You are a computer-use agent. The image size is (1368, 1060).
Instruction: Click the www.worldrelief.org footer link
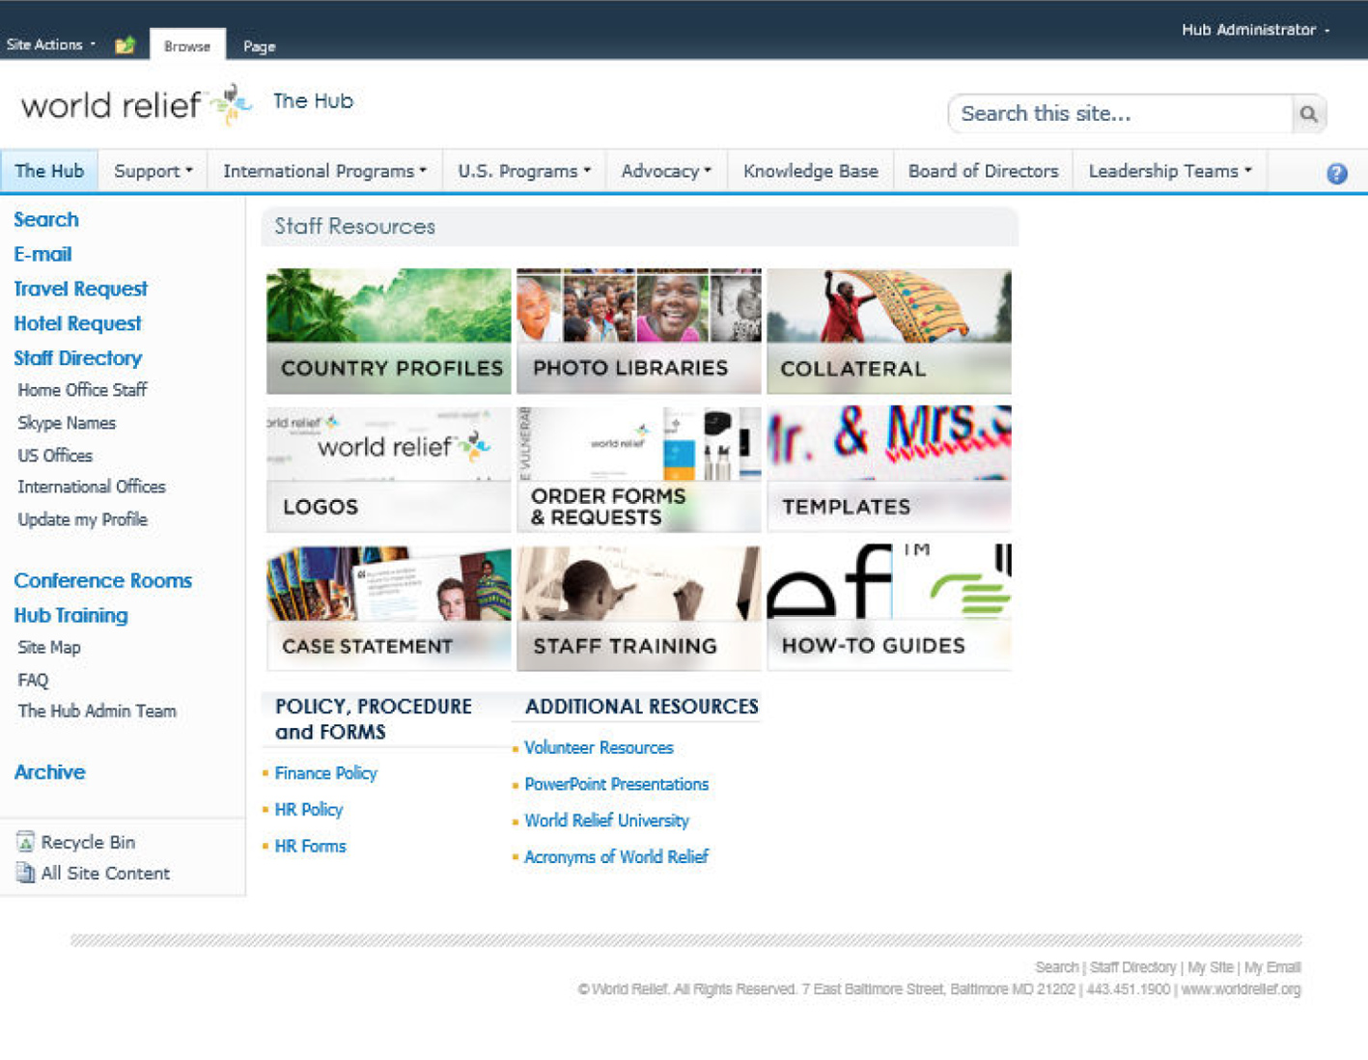coord(1242,990)
